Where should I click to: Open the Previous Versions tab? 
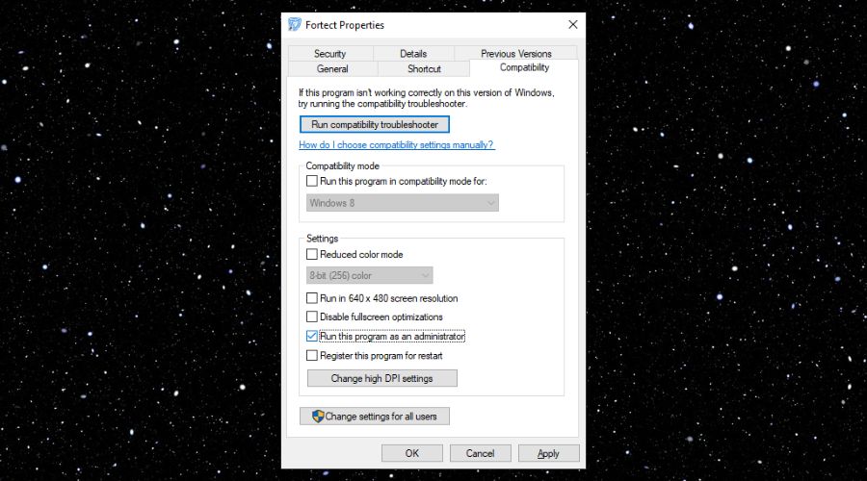pos(516,54)
